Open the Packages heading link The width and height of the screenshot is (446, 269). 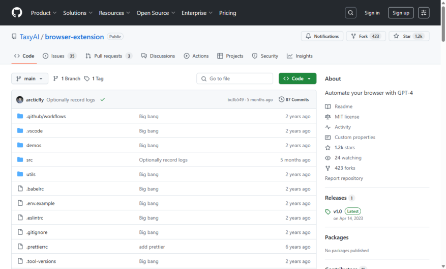pyautogui.click(x=337, y=237)
